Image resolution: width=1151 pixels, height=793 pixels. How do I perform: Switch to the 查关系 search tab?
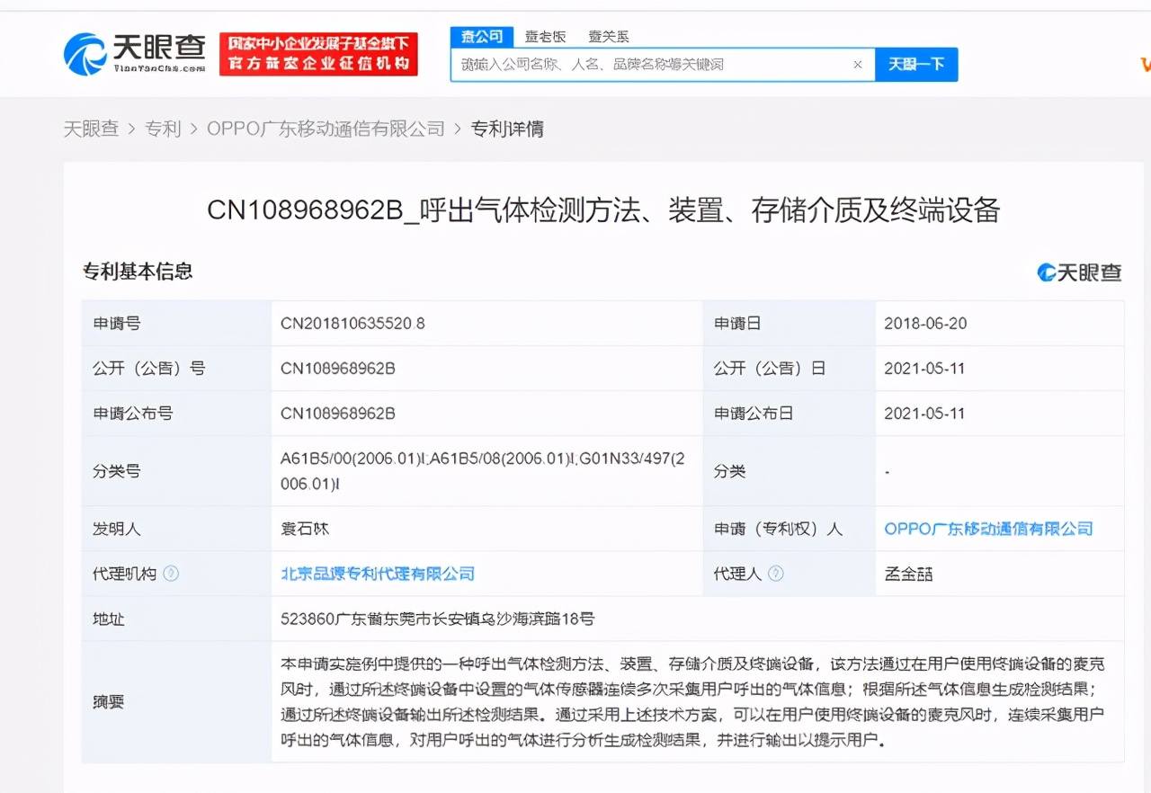coord(608,37)
